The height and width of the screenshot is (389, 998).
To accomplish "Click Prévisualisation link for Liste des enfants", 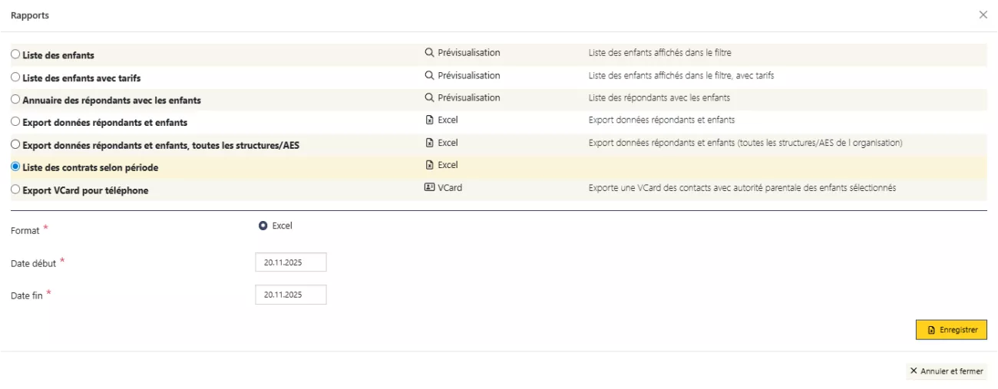I will [468, 53].
